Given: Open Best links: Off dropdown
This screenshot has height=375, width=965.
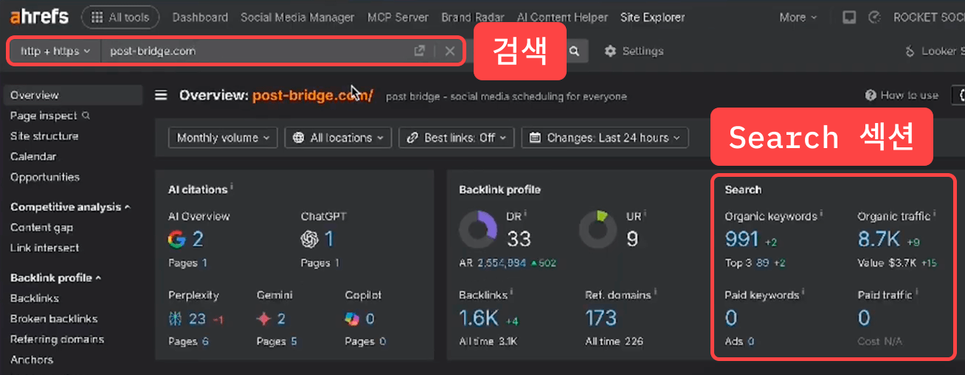Looking at the screenshot, I should 457,138.
